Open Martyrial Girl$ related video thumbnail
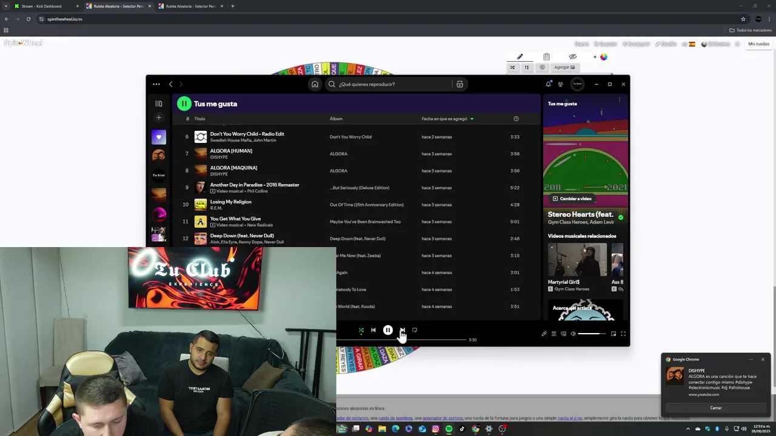Viewport: 776px width, 436px height. click(x=577, y=259)
